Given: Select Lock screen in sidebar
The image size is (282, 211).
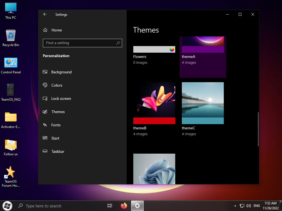Looking at the screenshot, I should coord(61,98).
